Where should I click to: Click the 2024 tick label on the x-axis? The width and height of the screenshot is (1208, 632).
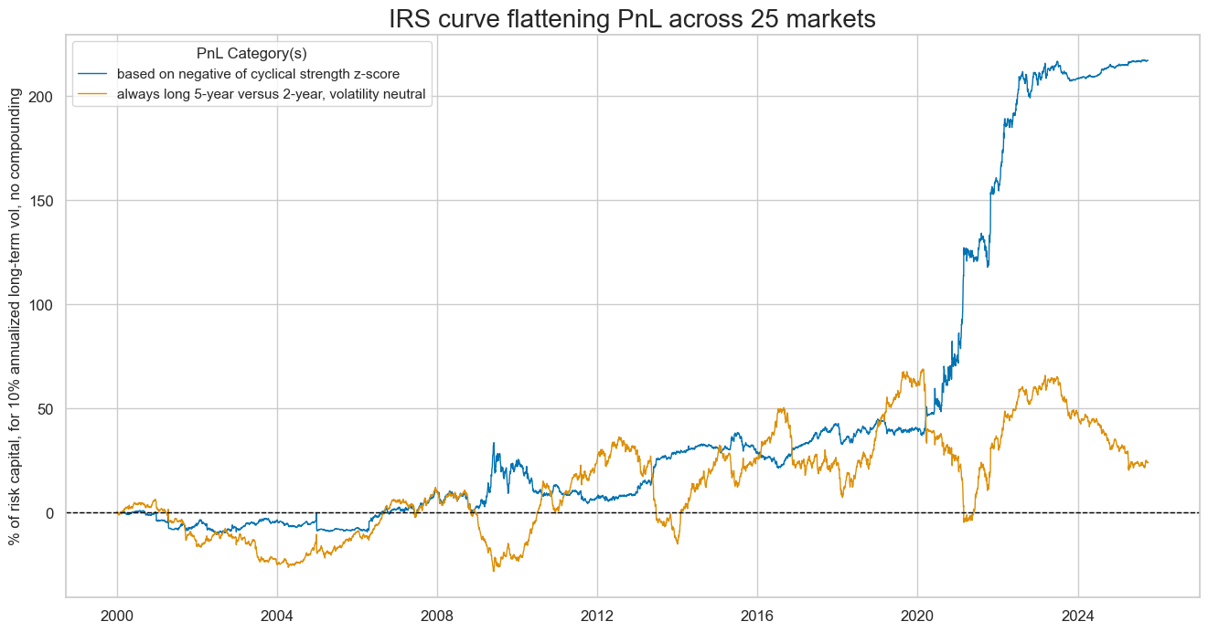1078,616
